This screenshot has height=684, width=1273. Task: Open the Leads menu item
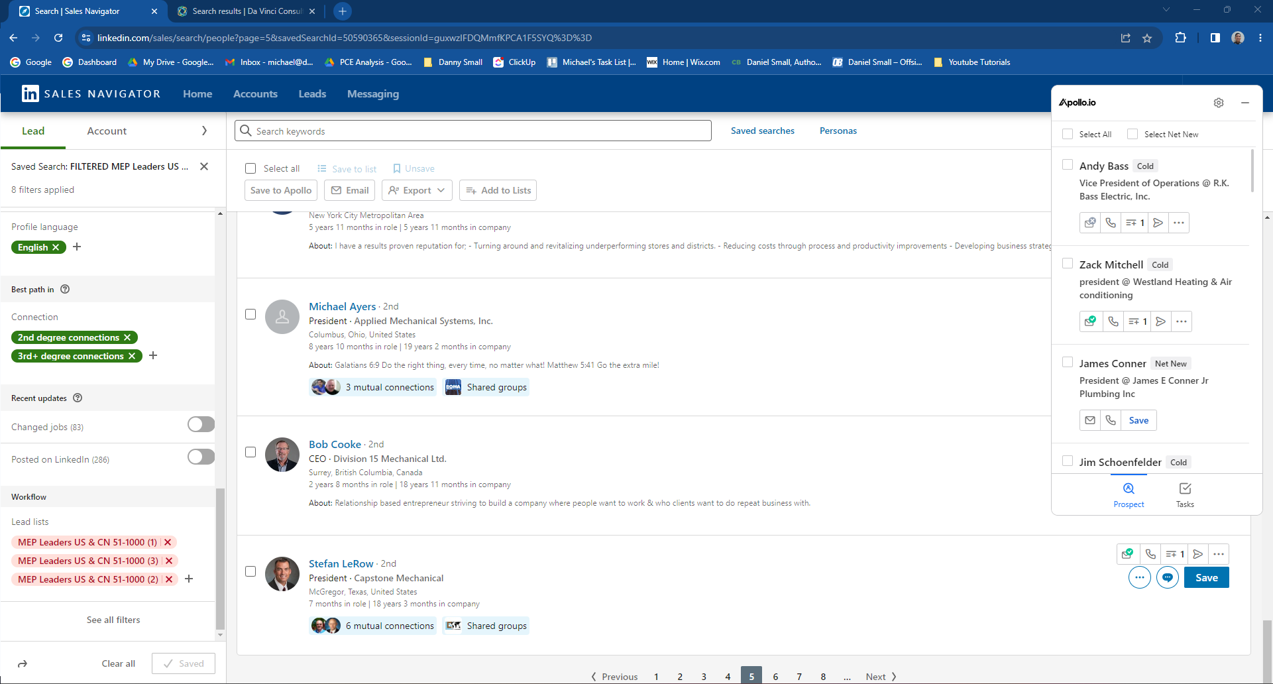312,93
